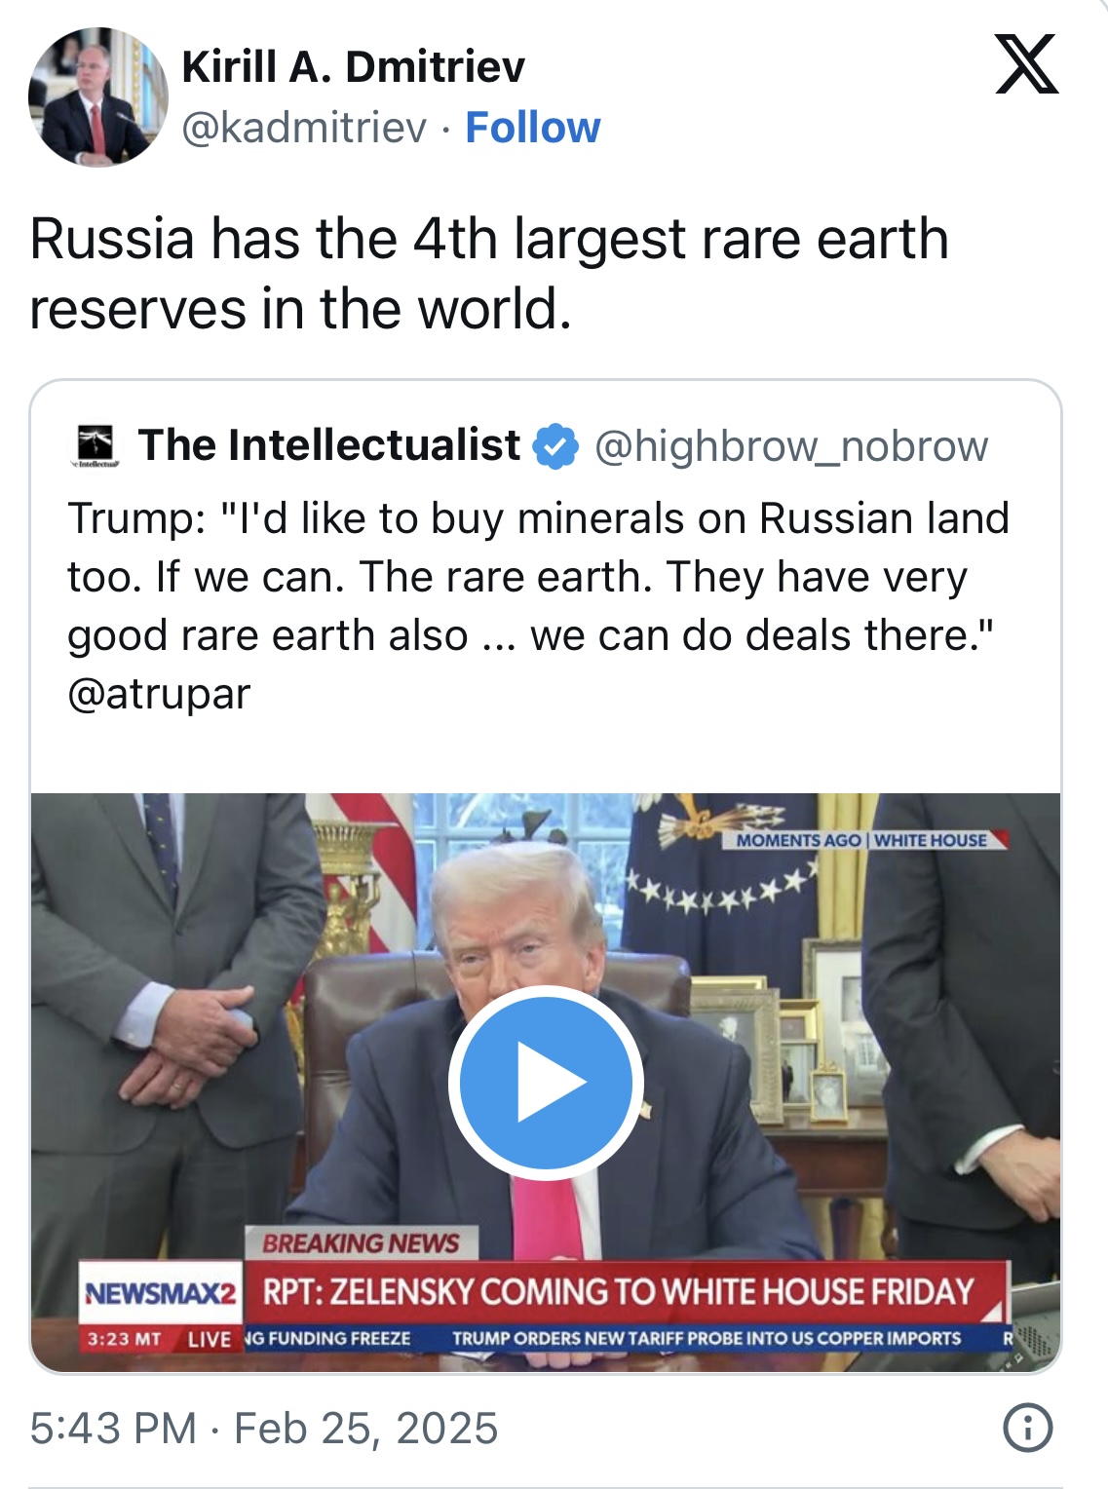Click the 5:43 PM · Feb 25, 2025 timestamp

264,1429
